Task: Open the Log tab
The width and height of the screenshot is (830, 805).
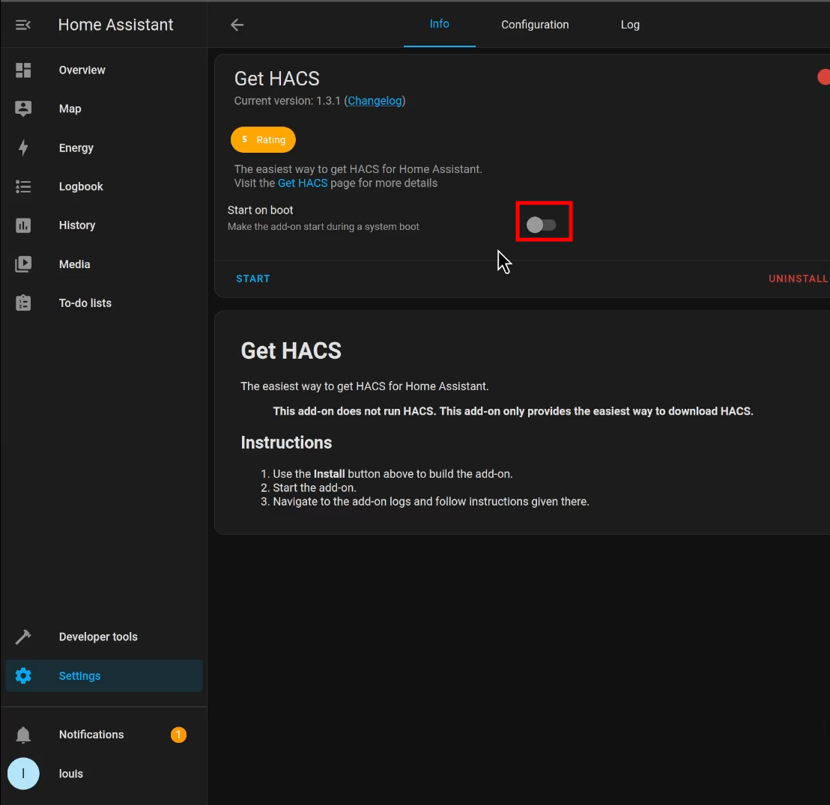Action: pos(630,25)
